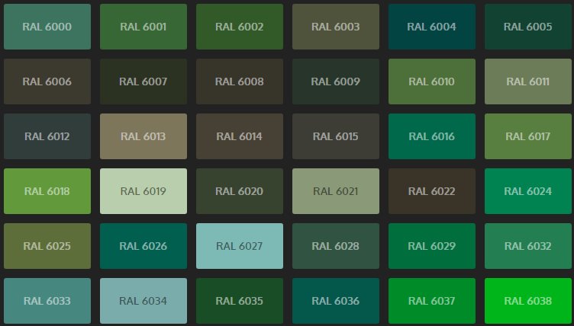Pick the RAL 6027 light turquoise swatch
The width and height of the screenshot is (574, 326).
pos(240,246)
